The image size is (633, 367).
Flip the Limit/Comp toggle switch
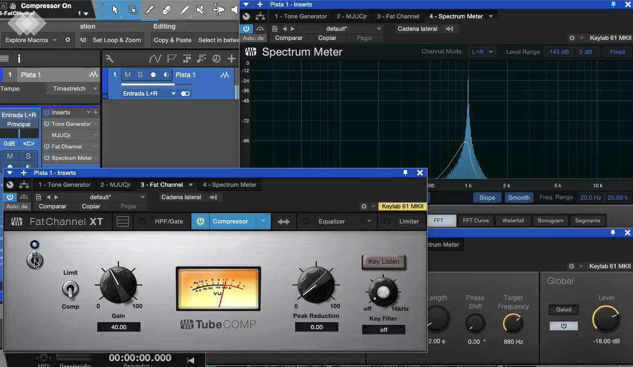pyautogui.click(x=70, y=289)
